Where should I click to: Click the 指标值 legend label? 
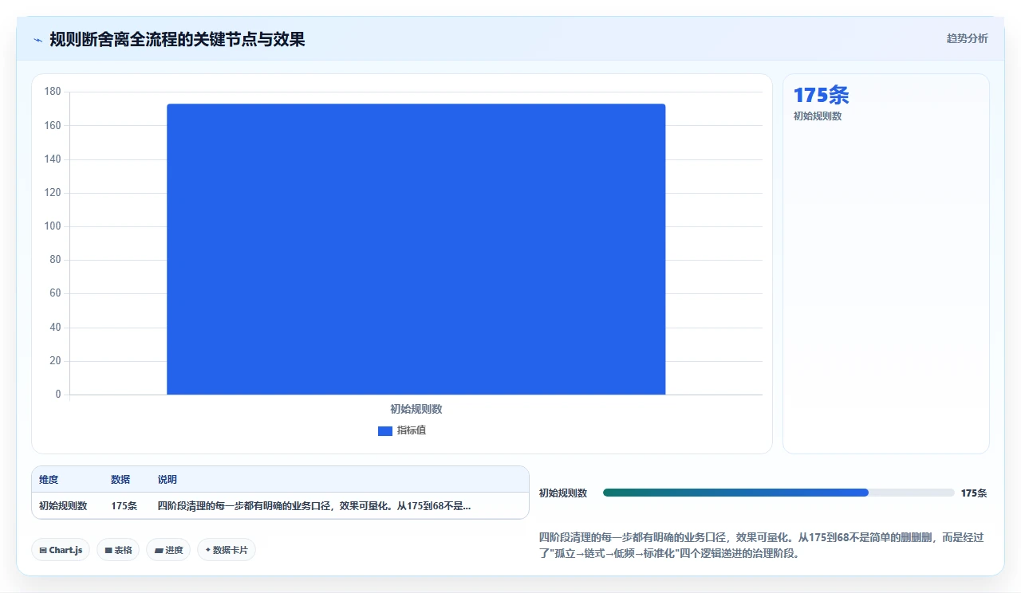point(412,430)
